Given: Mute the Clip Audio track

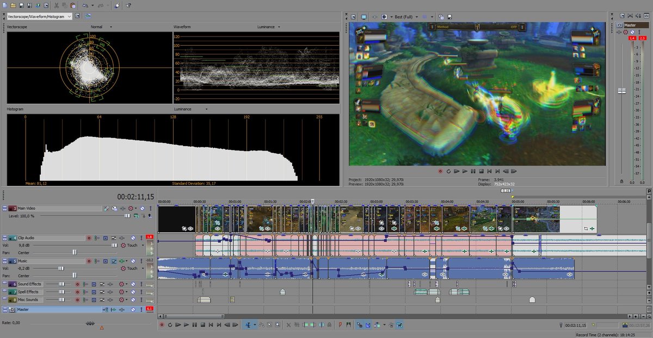Looking at the screenshot, I should (x=133, y=238).
